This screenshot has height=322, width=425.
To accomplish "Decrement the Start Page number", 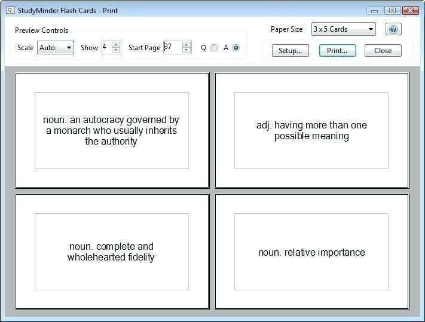I will [186, 51].
